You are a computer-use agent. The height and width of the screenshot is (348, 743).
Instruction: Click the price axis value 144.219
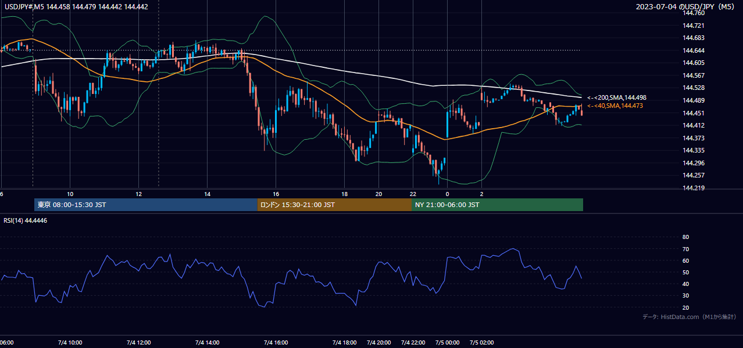tap(692, 188)
